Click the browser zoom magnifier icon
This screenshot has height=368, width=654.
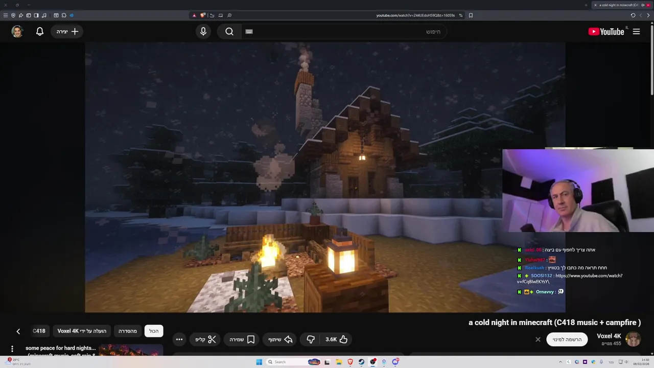click(x=229, y=15)
